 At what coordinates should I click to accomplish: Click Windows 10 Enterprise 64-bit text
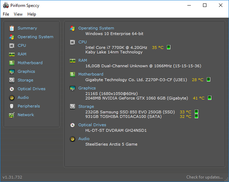pyautogui.click(x=114, y=34)
